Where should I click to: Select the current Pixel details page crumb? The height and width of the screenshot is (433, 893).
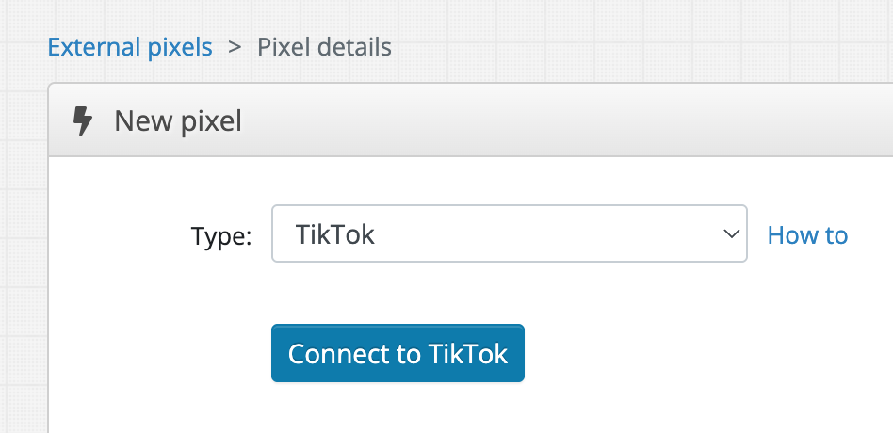324,46
